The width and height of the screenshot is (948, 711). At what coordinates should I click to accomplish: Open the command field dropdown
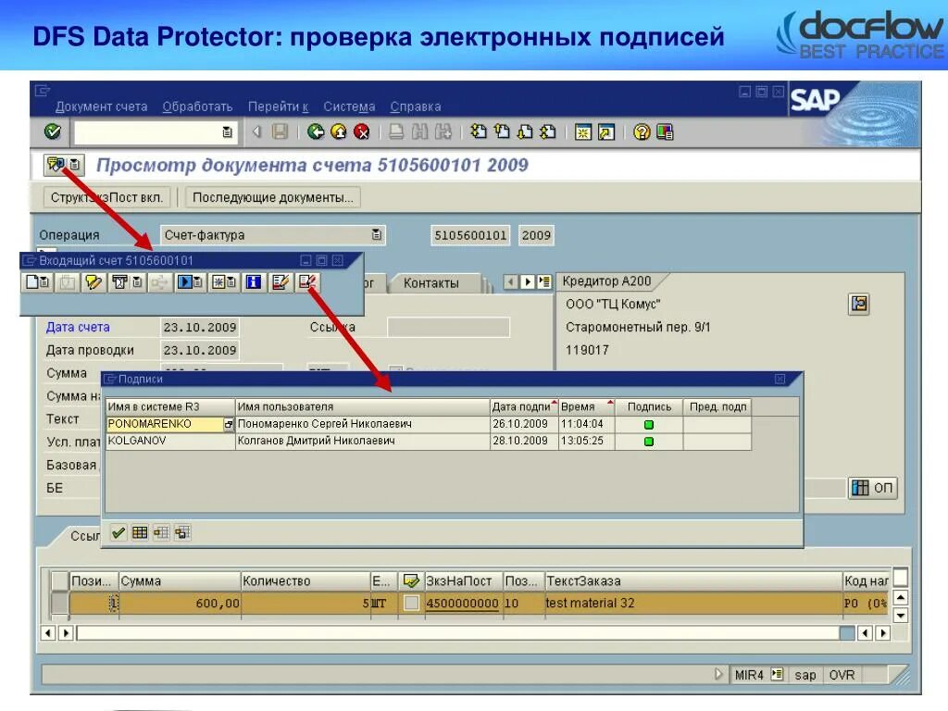228,131
